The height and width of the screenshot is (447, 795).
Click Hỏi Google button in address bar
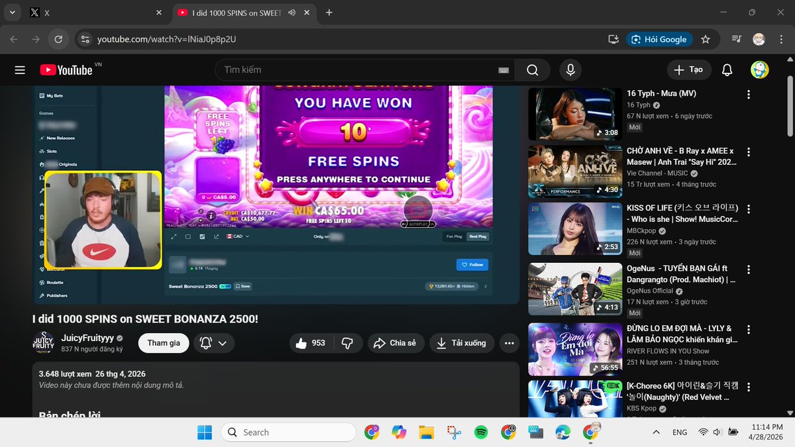(659, 39)
